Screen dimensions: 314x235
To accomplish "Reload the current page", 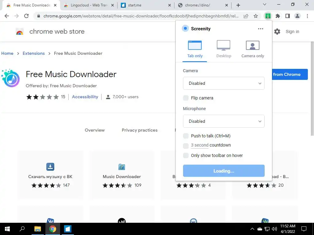I will (26, 16).
